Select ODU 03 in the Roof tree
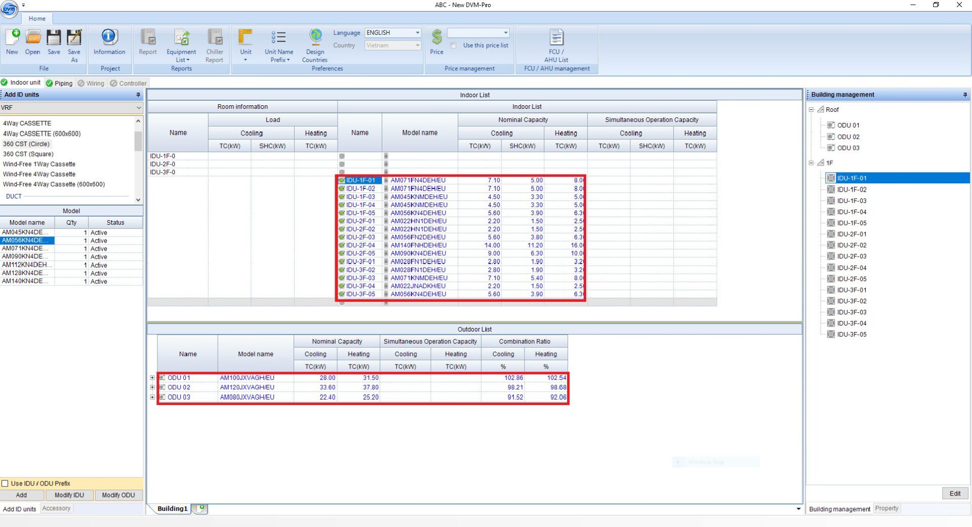972x527 pixels. (x=848, y=148)
